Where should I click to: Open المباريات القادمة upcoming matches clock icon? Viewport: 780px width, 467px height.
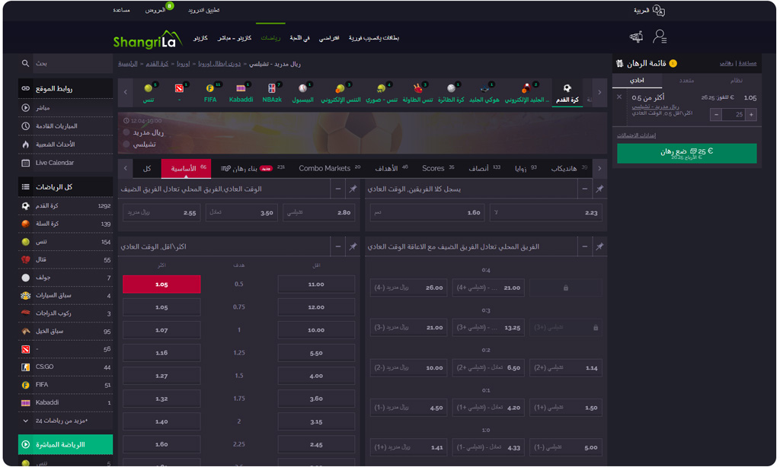[25, 126]
